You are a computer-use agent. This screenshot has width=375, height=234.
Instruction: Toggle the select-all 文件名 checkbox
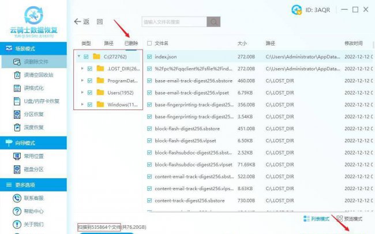coord(149,43)
